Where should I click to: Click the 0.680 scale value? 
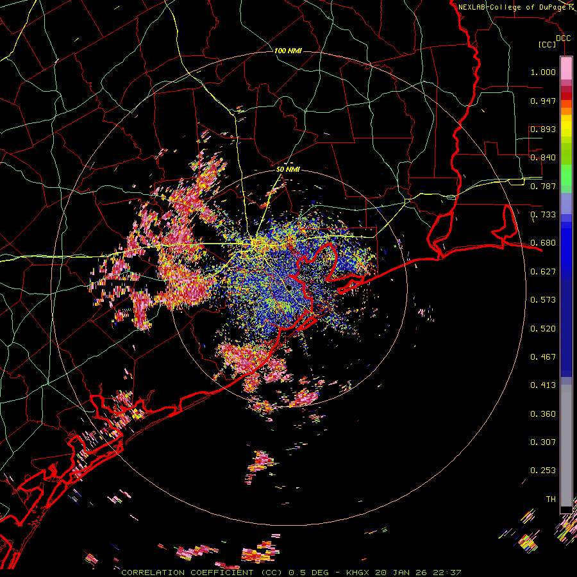click(x=543, y=243)
